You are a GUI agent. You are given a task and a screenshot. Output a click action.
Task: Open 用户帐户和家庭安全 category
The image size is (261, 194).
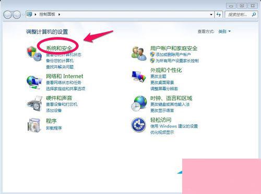pos(174,48)
